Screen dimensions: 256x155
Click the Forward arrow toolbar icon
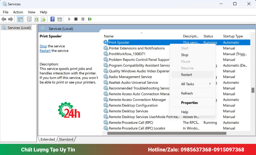[10, 19]
